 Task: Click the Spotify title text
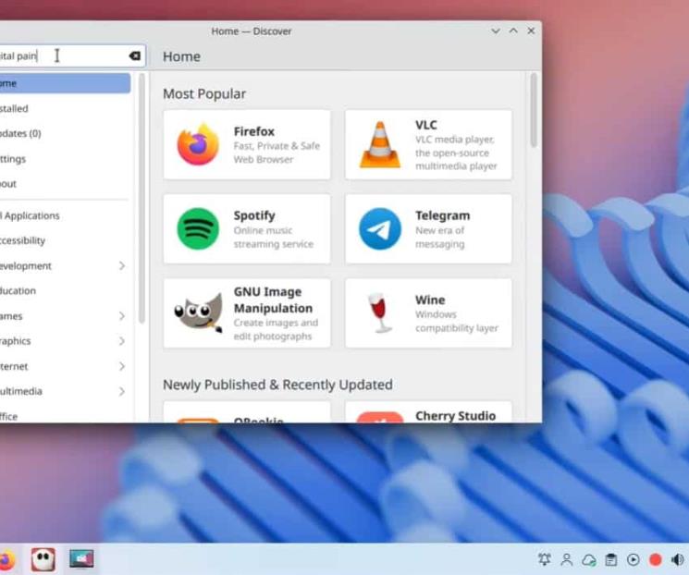coord(254,215)
